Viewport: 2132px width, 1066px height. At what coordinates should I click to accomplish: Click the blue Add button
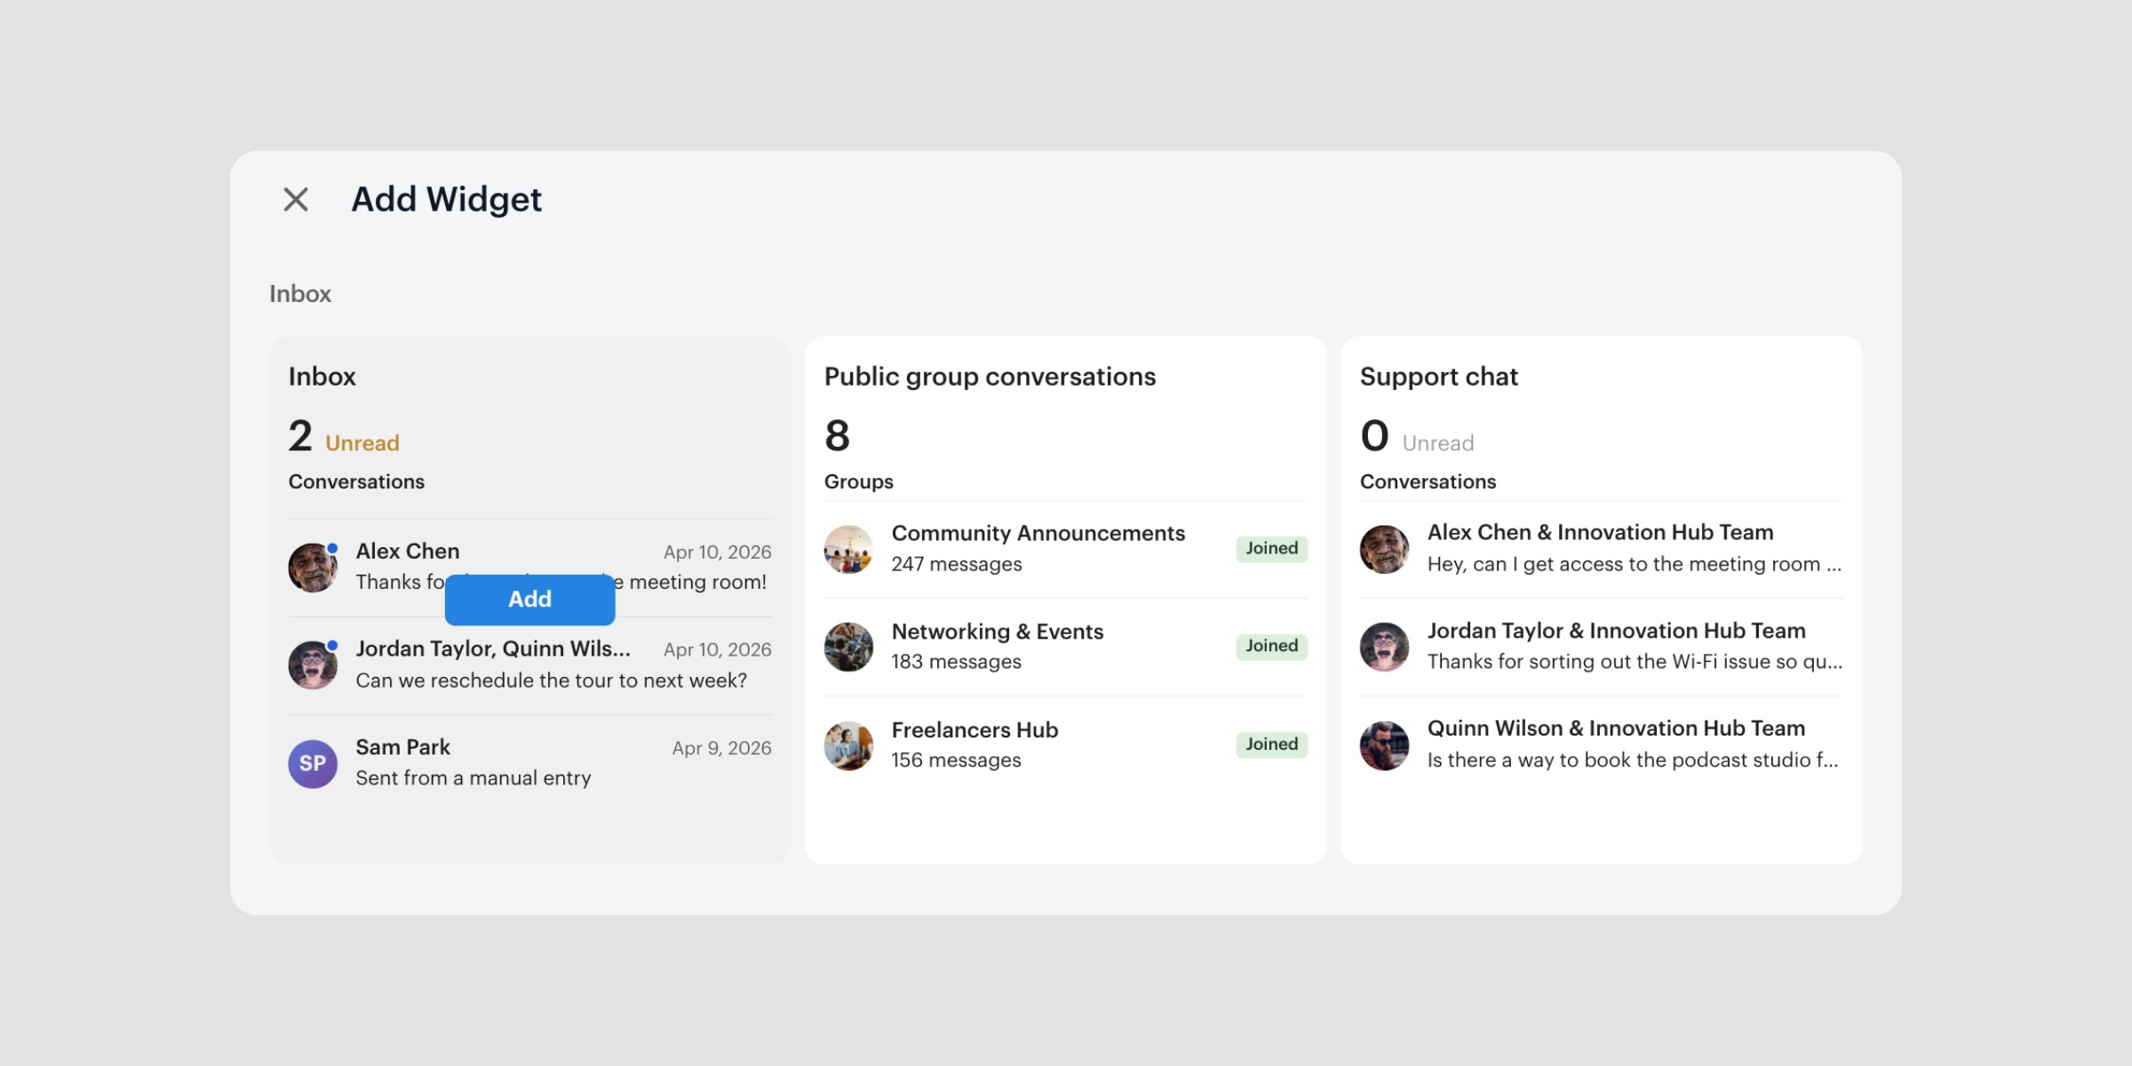(529, 600)
